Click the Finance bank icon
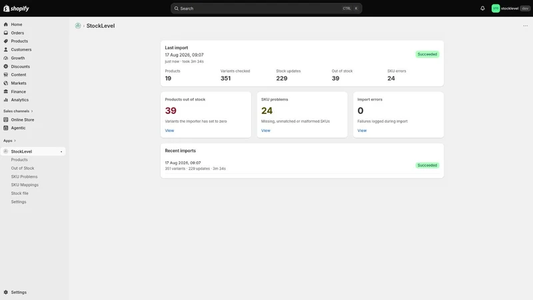 pyautogui.click(x=6, y=91)
